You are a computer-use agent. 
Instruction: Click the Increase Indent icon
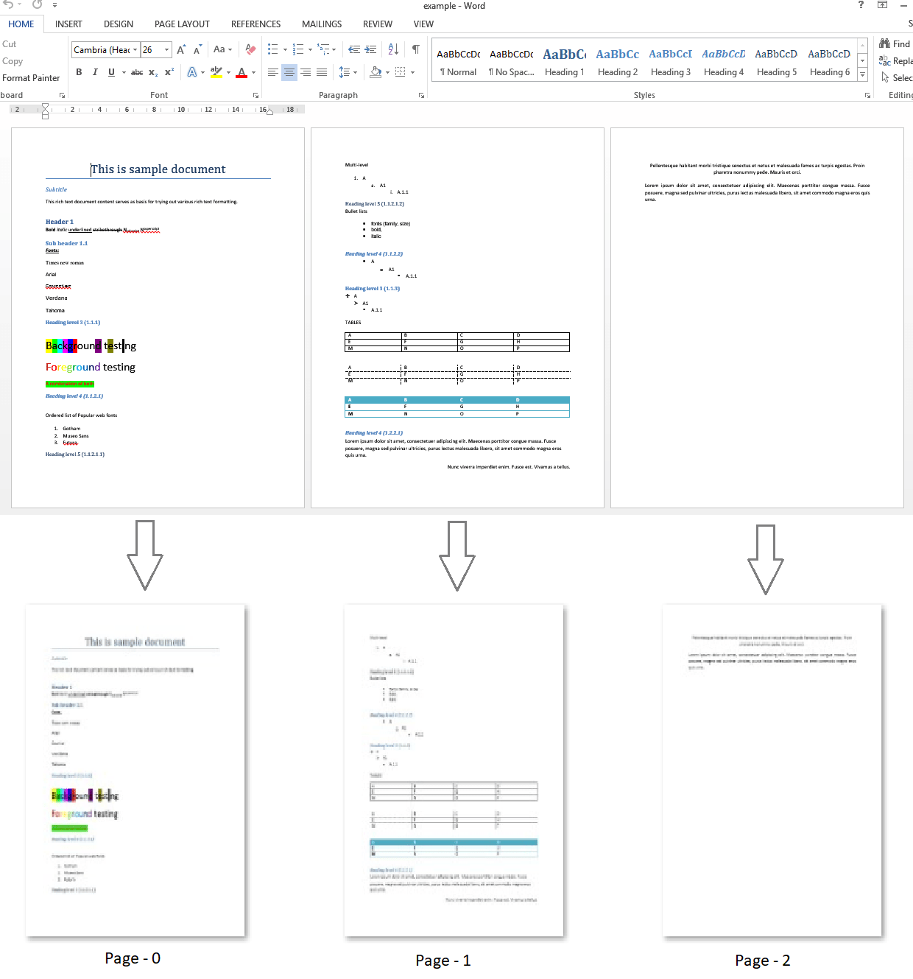[371, 49]
